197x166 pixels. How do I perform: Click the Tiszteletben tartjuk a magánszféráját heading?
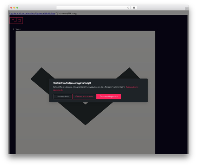(x=72, y=83)
